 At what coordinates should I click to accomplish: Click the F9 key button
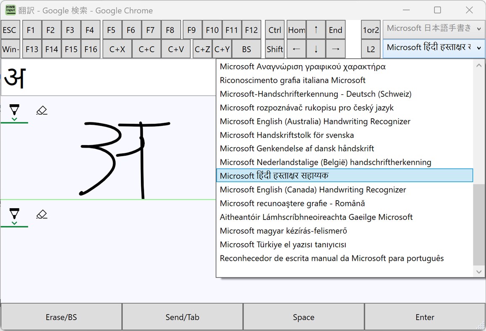[x=192, y=30]
